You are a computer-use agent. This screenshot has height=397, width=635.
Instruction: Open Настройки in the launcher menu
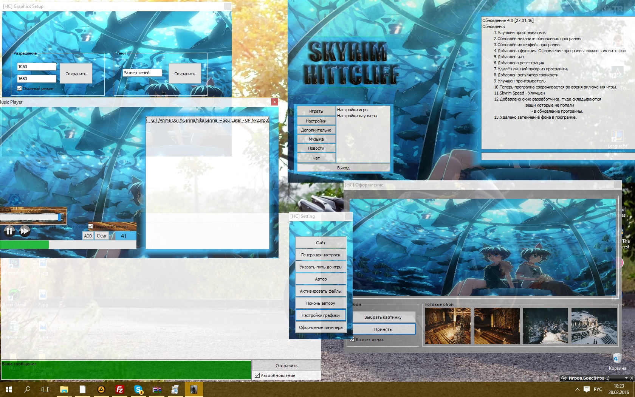point(316,121)
